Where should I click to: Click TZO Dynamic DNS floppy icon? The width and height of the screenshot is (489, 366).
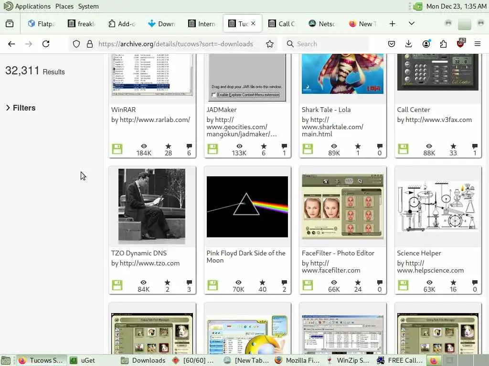click(x=117, y=285)
